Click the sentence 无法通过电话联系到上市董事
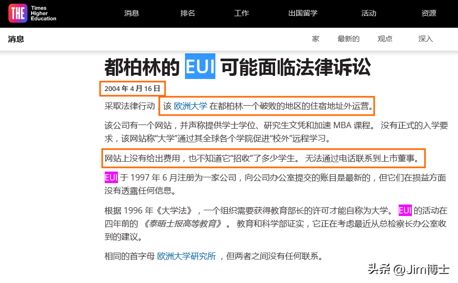This screenshot has height=283, width=458. click(363, 159)
